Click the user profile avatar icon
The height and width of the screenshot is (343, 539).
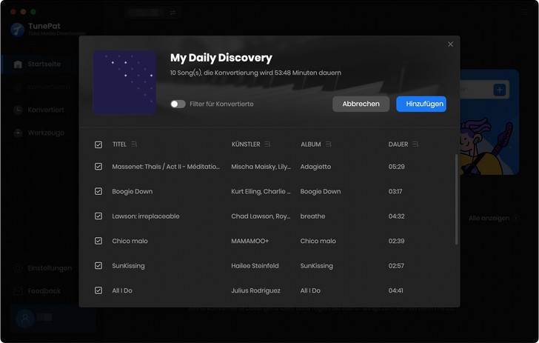[x=24, y=319]
